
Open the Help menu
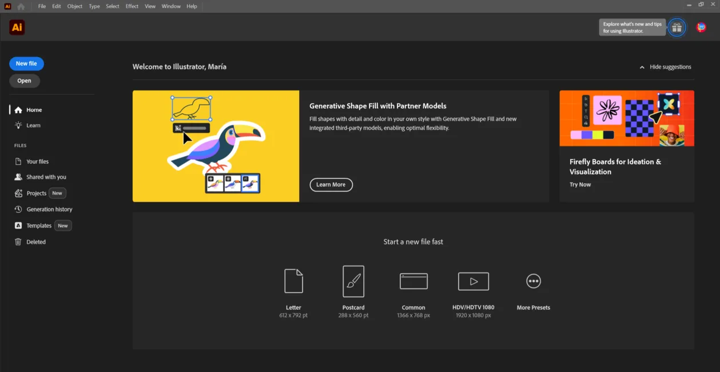point(192,6)
